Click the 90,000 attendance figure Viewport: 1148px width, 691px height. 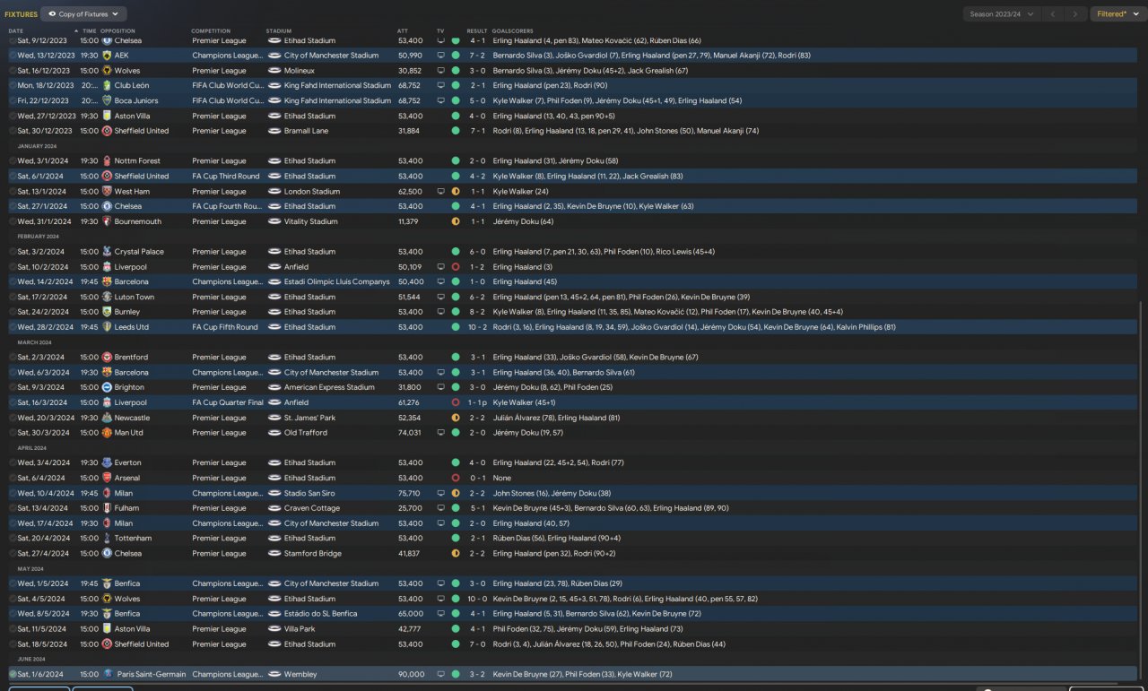(411, 674)
